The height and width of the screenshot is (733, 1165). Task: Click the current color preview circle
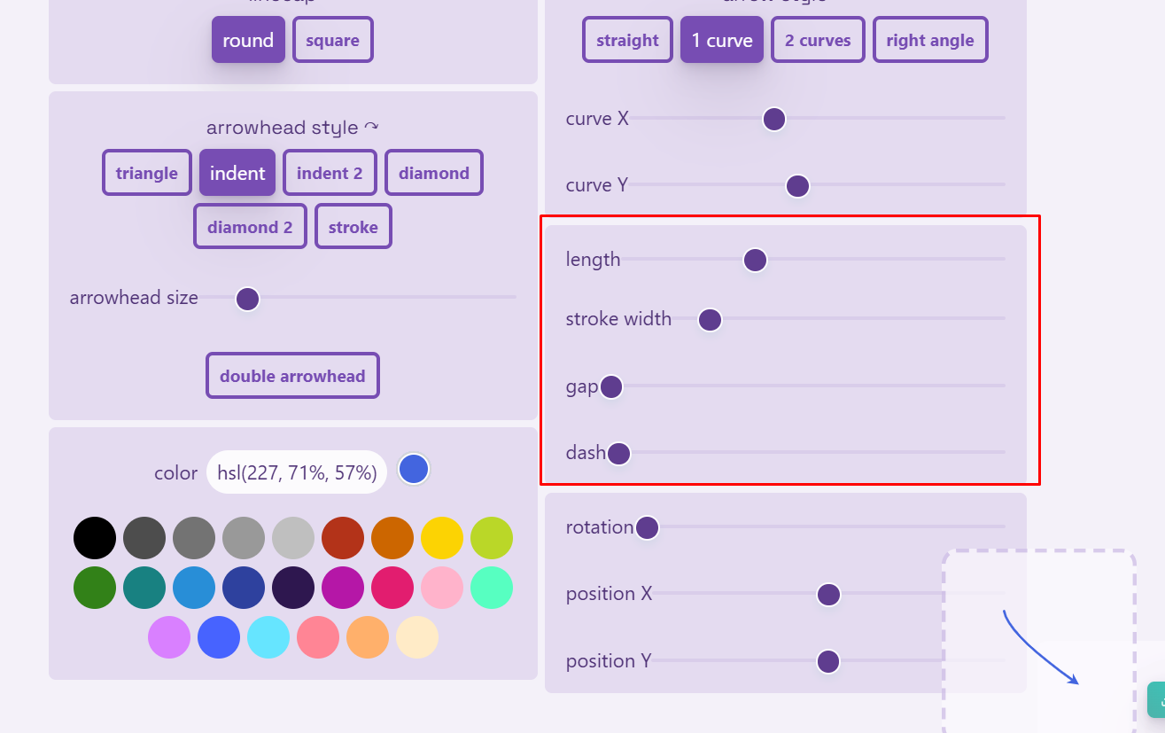point(414,470)
